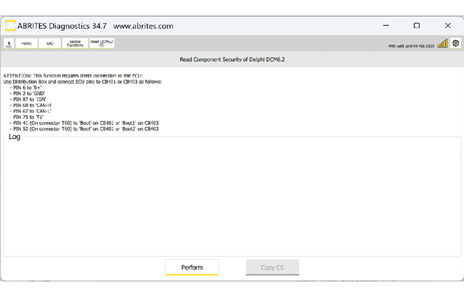Click the ATTENTION warning text line
Screen dimensions: 464x297
[x=73, y=76]
